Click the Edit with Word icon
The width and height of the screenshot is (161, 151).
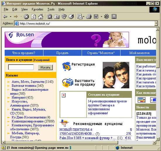point(96,17)
